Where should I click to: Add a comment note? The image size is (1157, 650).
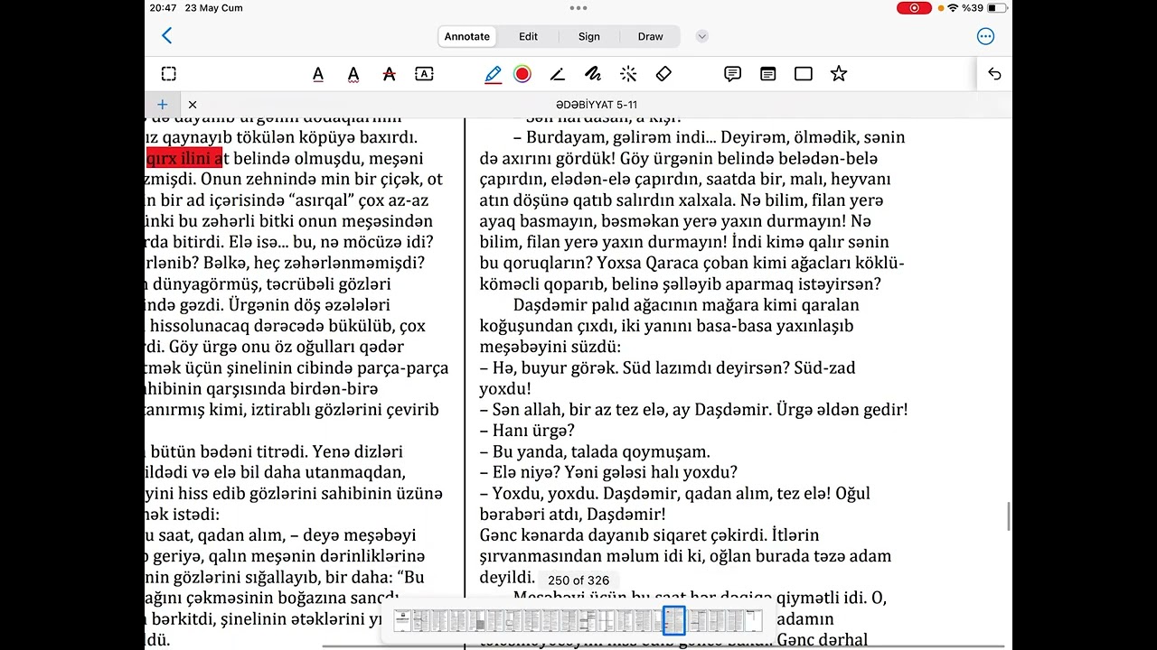coord(733,74)
